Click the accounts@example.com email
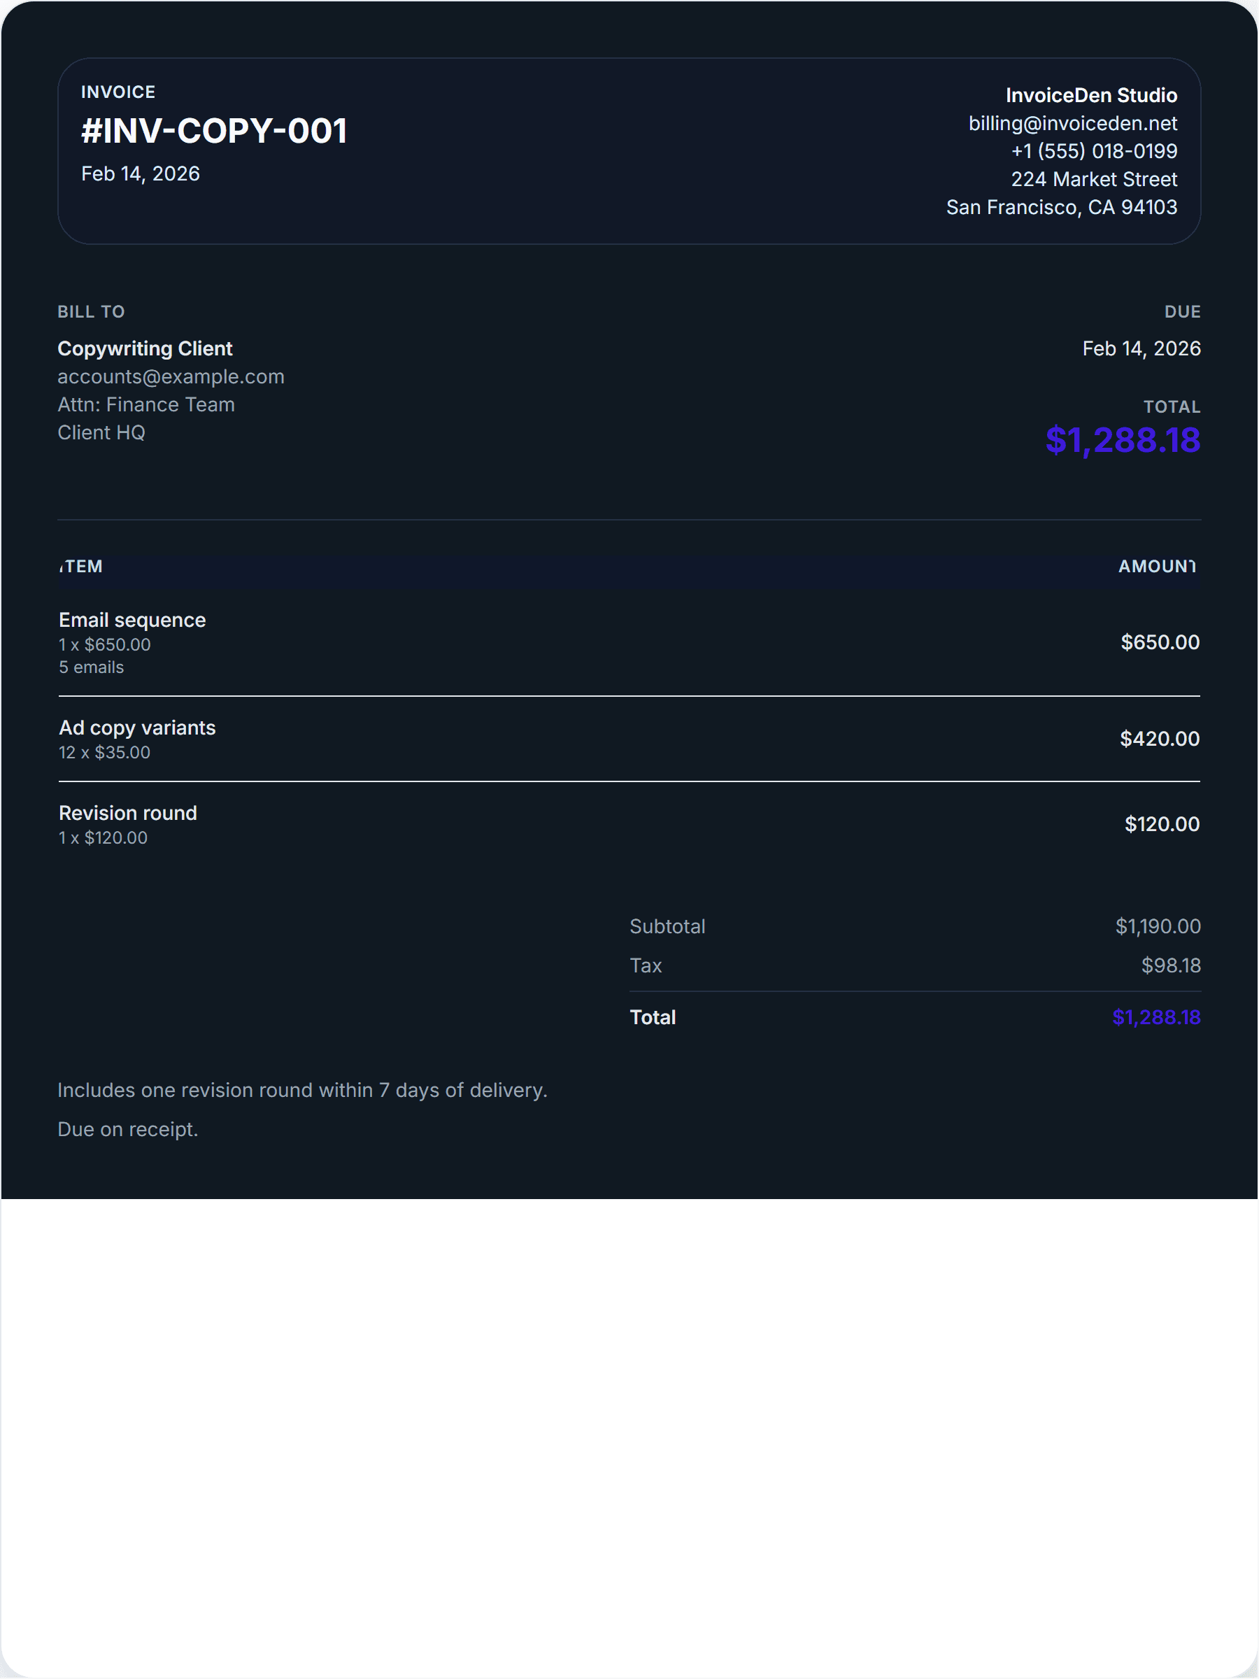Screen dimensions: 1259x1679 171,376
